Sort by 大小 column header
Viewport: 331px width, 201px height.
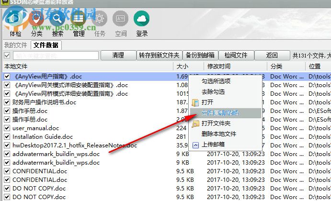click(189, 67)
